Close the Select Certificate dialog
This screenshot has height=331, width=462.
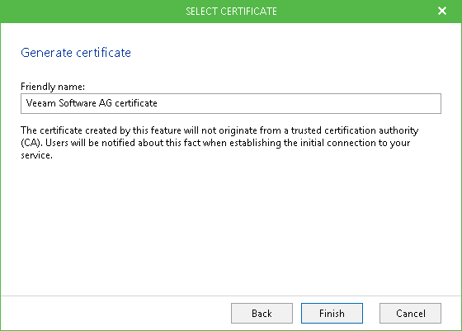[442, 11]
